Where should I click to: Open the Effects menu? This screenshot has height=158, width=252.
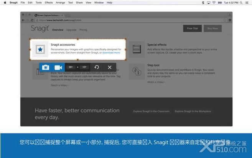pyautogui.click(x=49, y=3)
